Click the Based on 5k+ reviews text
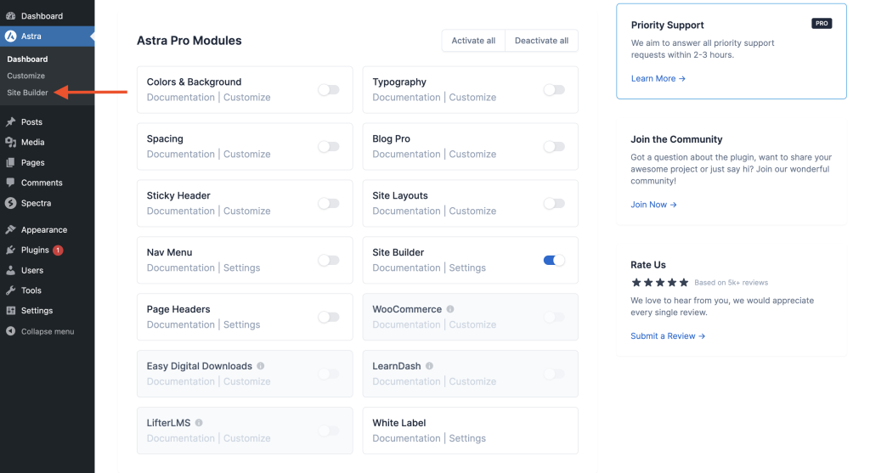The height and width of the screenshot is (473, 870). [x=731, y=283]
